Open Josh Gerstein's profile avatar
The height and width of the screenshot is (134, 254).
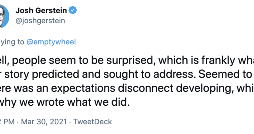4,16
